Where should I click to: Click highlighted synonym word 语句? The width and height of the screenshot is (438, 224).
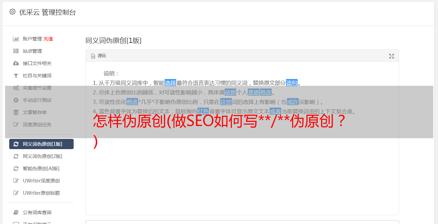(x=292, y=83)
